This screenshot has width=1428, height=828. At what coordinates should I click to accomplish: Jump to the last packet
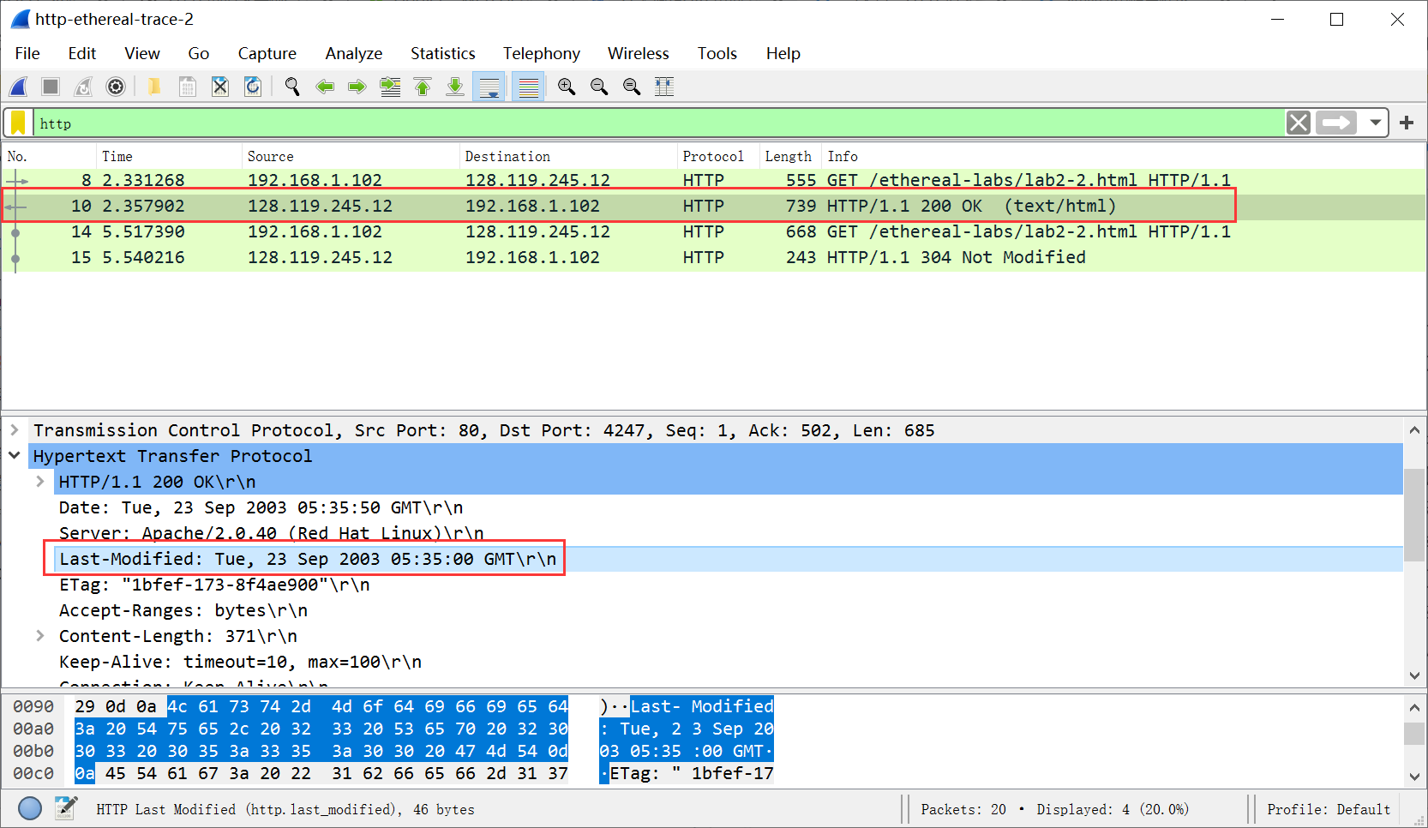pyautogui.click(x=455, y=87)
